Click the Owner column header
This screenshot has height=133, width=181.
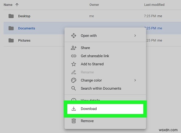pos(94,5)
